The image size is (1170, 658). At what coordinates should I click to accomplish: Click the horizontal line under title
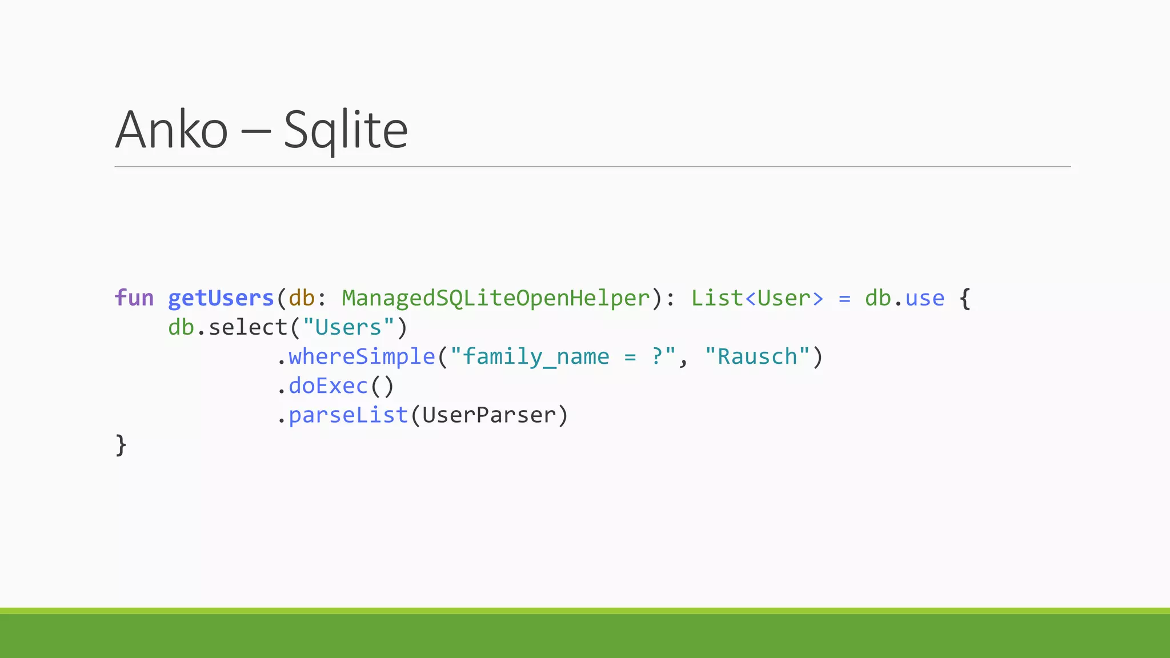[592, 167]
